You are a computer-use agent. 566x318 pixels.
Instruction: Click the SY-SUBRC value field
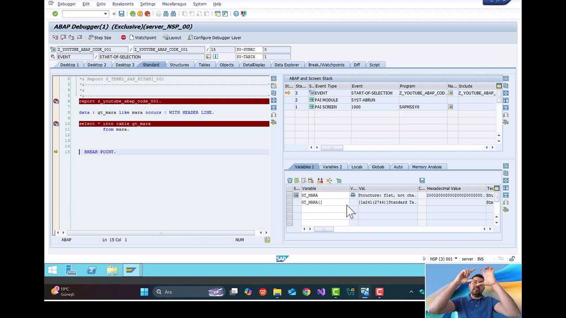(x=277, y=49)
